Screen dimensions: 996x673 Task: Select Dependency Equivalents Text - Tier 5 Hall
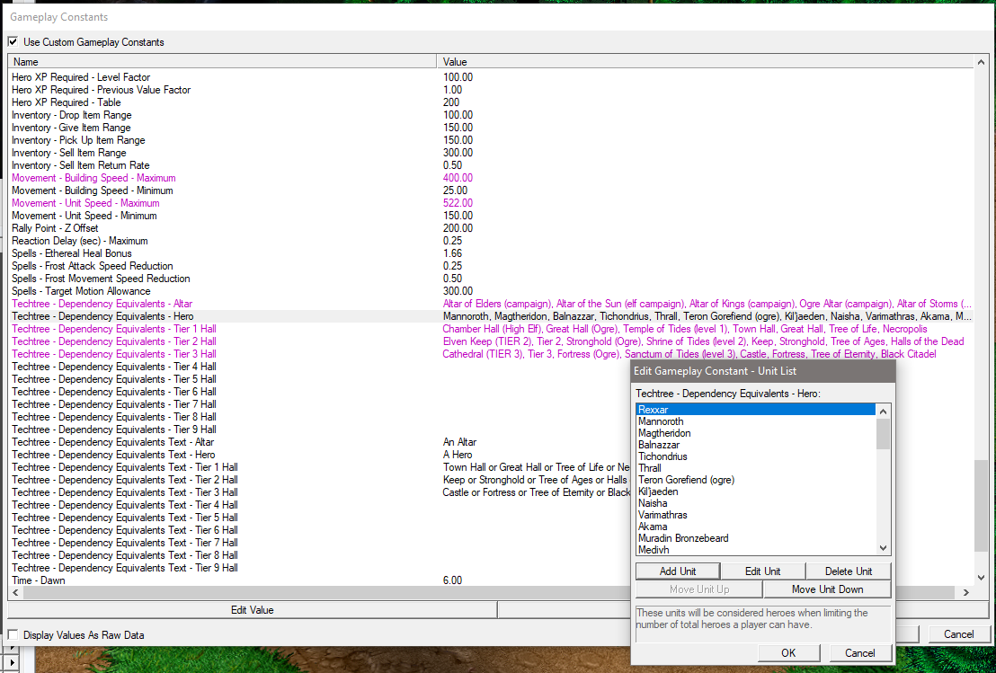pyautogui.click(x=319, y=518)
